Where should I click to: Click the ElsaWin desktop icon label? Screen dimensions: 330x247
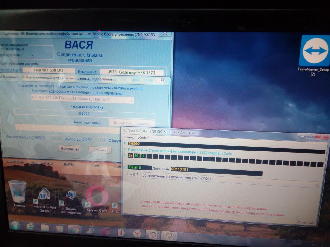pyautogui.click(x=68, y=164)
